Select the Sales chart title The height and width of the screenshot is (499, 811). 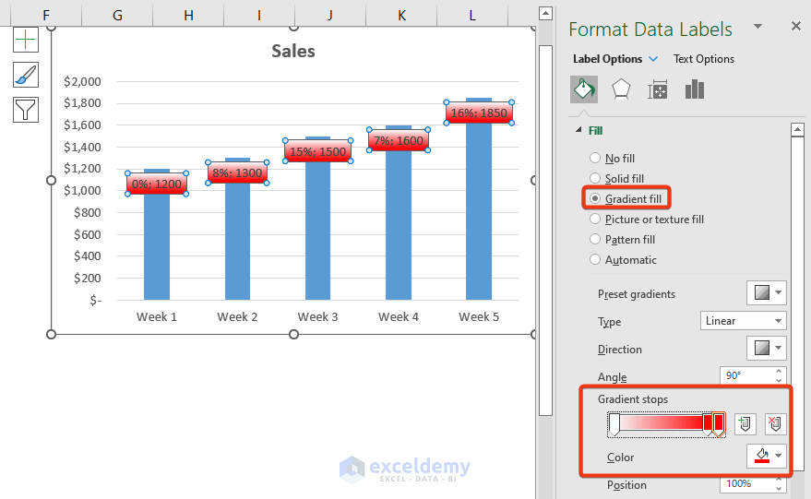tap(293, 51)
